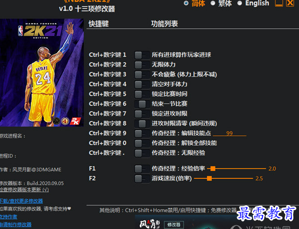The image size is (299, 229).
Task: Enable 清空对手体力 toggle
Action: pyautogui.click(x=142, y=84)
